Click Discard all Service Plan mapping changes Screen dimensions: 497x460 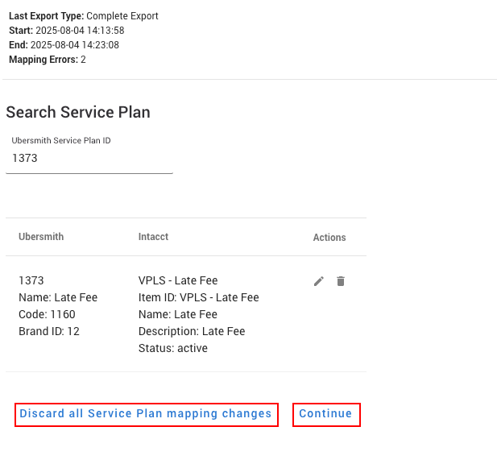click(x=146, y=415)
